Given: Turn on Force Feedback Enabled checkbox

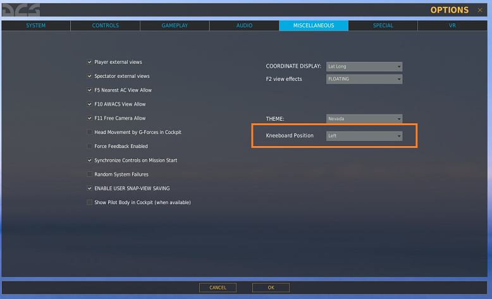Looking at the screenshot, I should [x=90, y=146].
